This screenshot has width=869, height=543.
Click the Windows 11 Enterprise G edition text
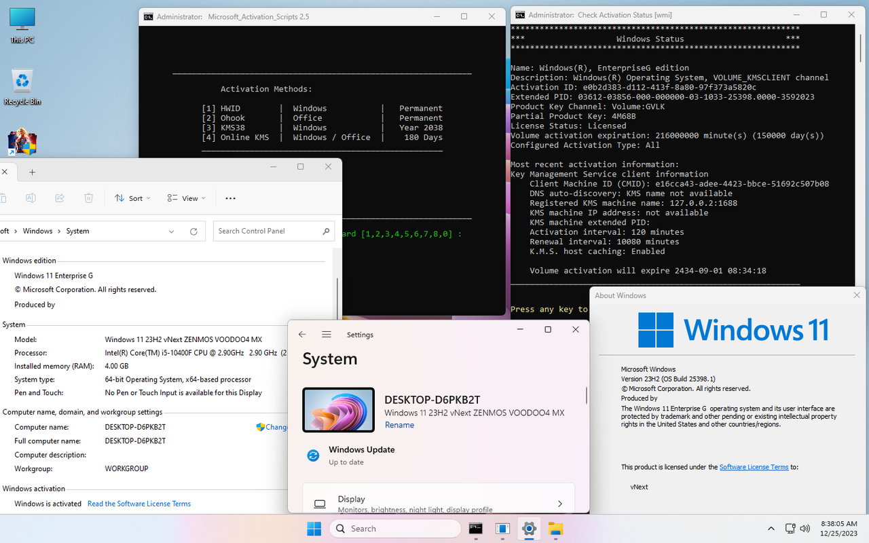54,276
